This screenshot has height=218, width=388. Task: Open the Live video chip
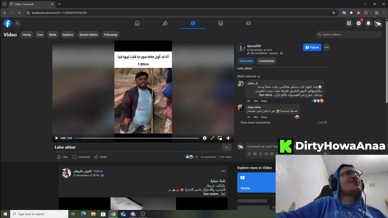pyautogui.click(x=40, y=35)
